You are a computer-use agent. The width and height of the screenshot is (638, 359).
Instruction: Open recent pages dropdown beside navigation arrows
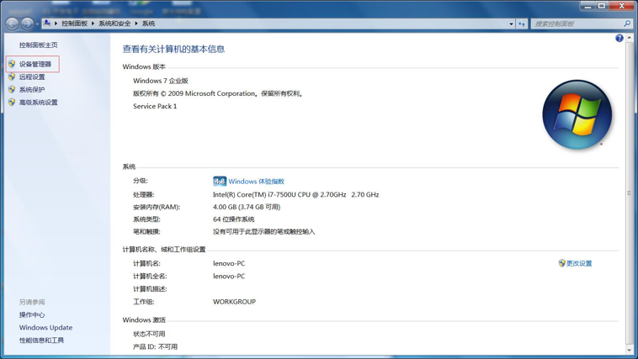coord(37,24)
